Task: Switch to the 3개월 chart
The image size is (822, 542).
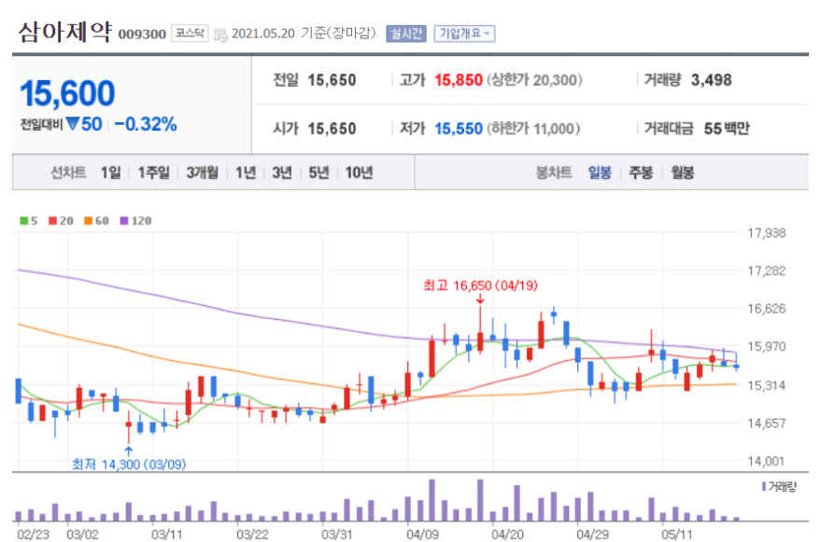Action: pos(203,173)
